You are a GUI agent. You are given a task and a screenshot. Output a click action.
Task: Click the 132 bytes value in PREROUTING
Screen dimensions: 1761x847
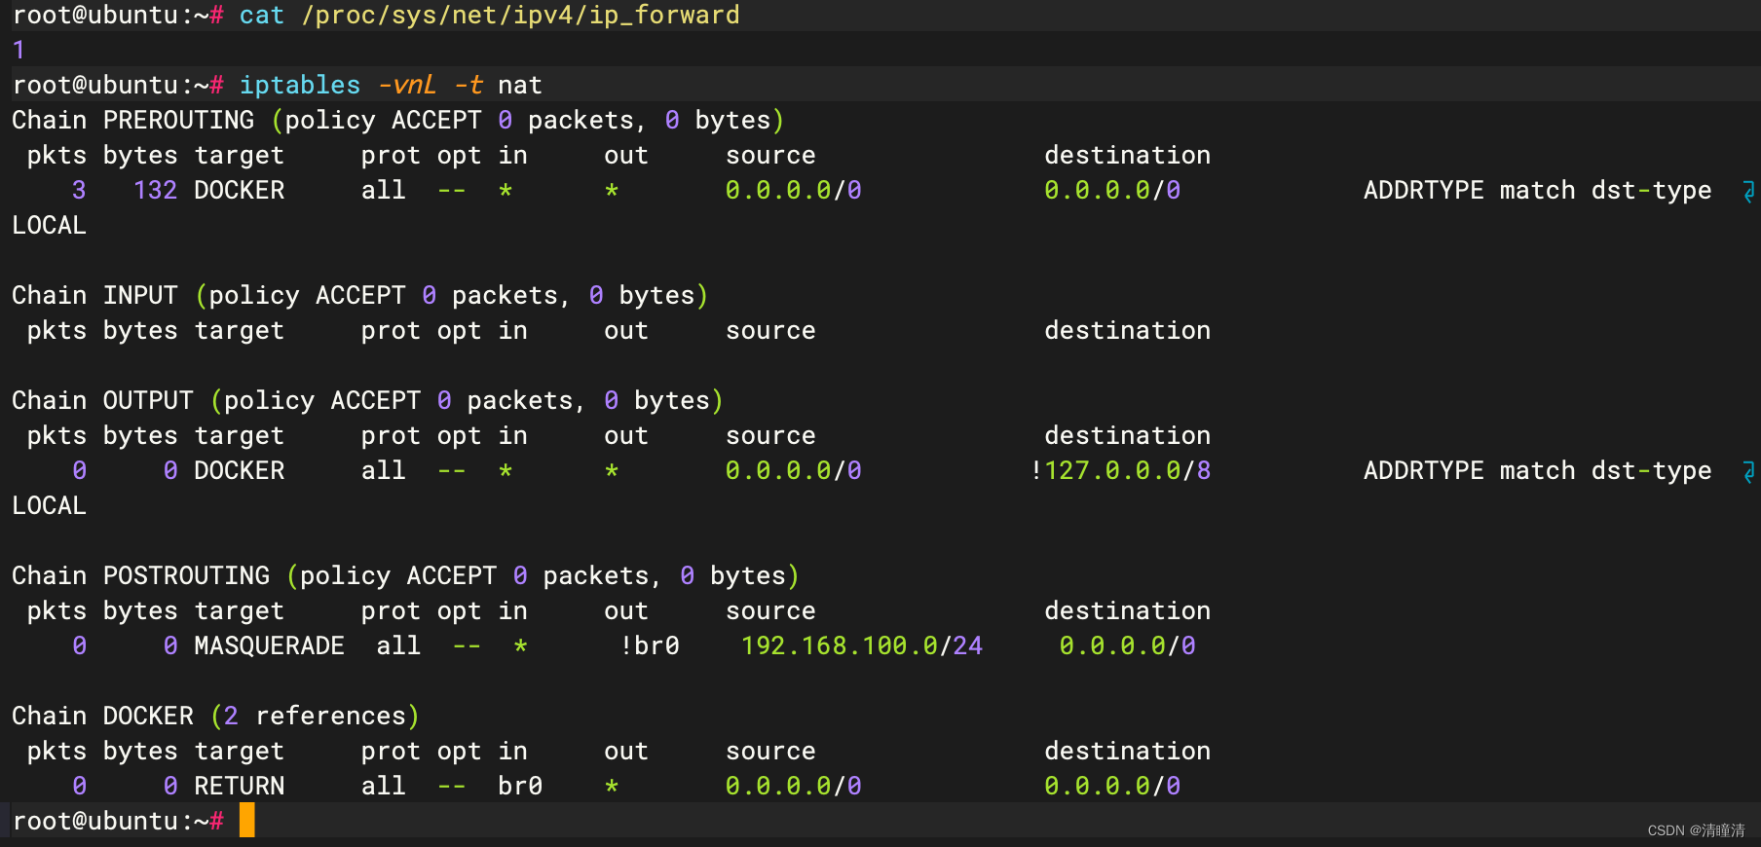155,191
